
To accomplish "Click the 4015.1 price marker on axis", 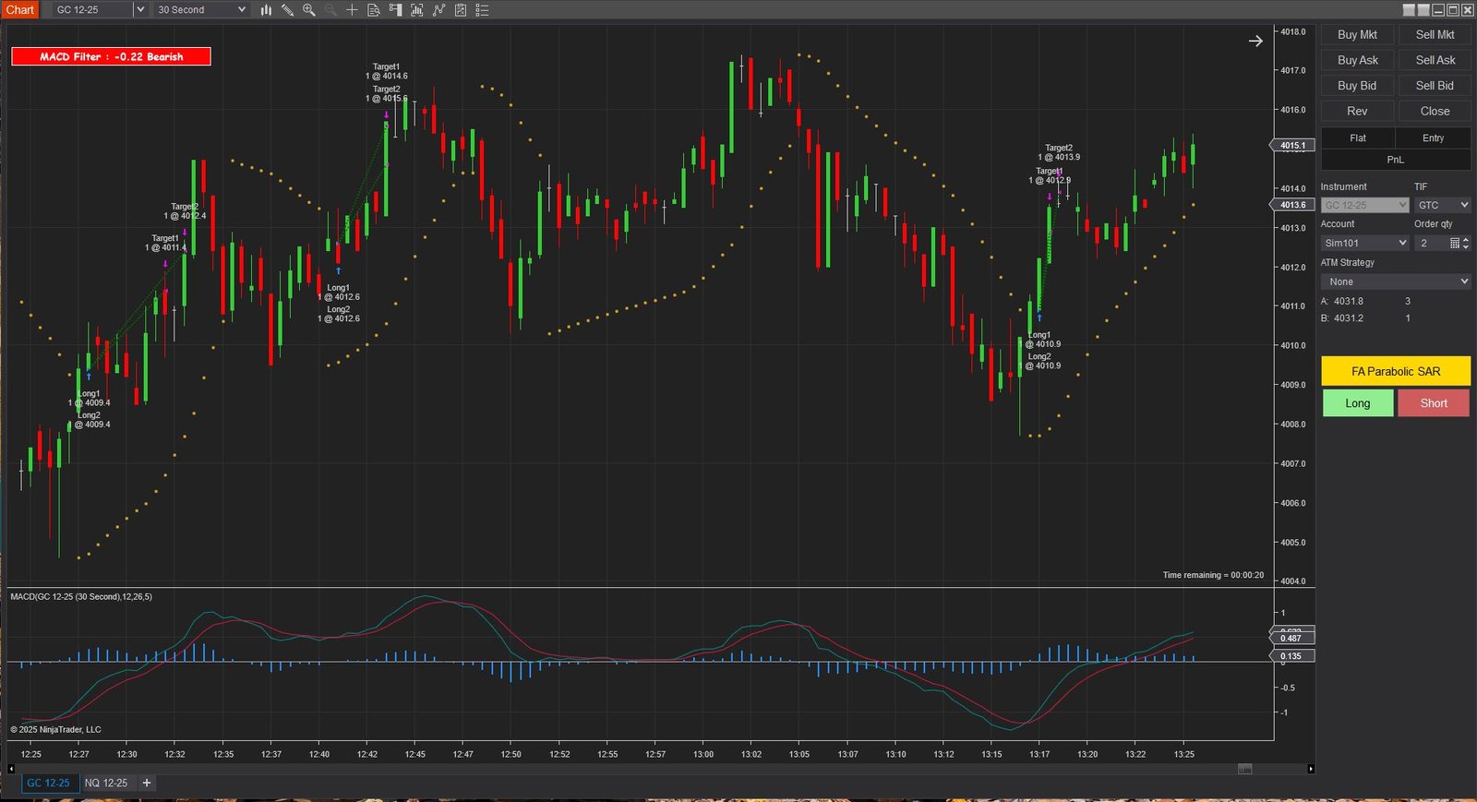I will (1293, 146).
